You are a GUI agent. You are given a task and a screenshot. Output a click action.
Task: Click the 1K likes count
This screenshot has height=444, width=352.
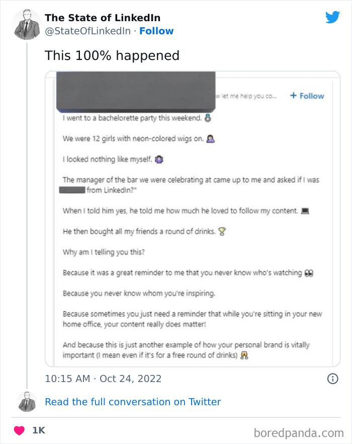pos(39,430)
